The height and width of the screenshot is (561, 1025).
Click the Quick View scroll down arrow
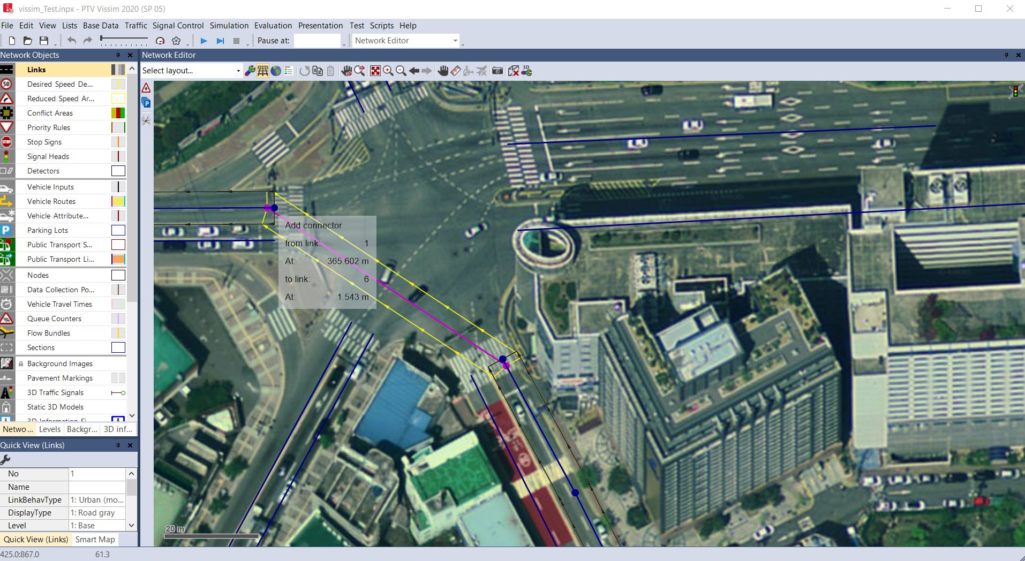131,526
